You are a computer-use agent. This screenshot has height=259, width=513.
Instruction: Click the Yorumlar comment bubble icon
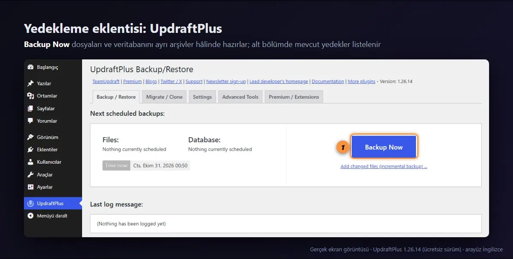tap(30, 121)
